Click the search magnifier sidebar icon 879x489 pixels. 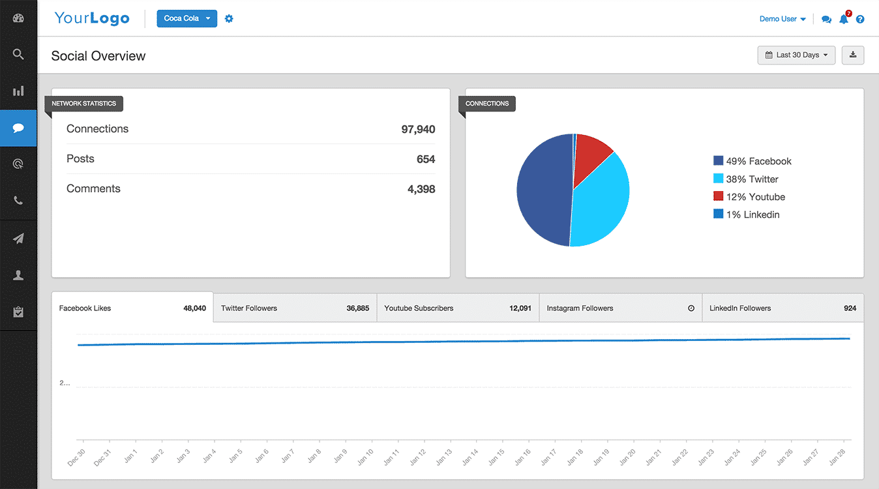click(18, 55)
